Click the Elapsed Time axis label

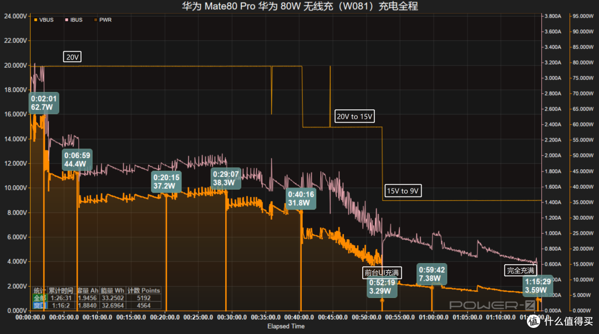(x=286, y=326)
